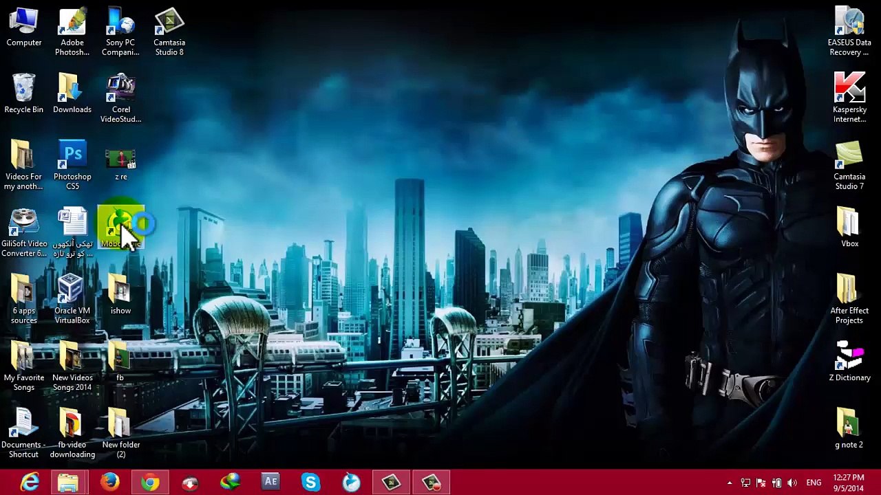The width and height of the screenshot is (881, 495).
Task: Click the red download-arrow taskbar icon
Action: [x=190, y=483]
